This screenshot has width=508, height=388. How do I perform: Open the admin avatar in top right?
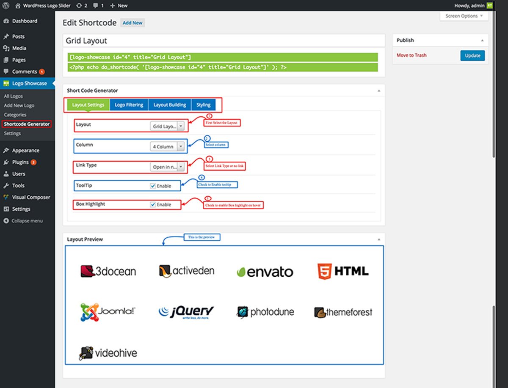(x=489, y=6)
